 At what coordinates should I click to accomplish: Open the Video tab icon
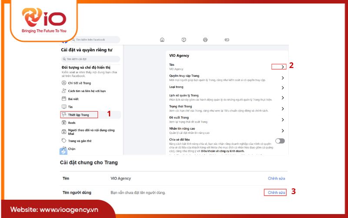[184, 40]
